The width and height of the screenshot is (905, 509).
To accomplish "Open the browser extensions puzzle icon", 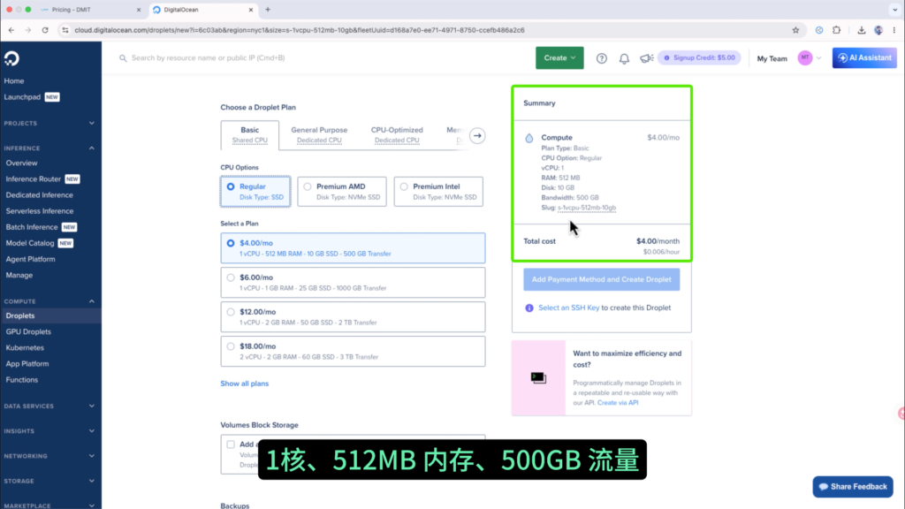I will click(x=836, y=30).
